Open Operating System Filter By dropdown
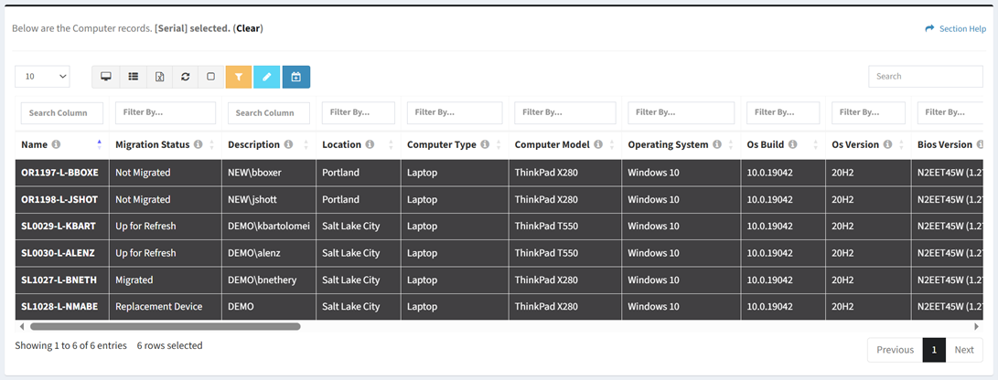 coord(681,112)
